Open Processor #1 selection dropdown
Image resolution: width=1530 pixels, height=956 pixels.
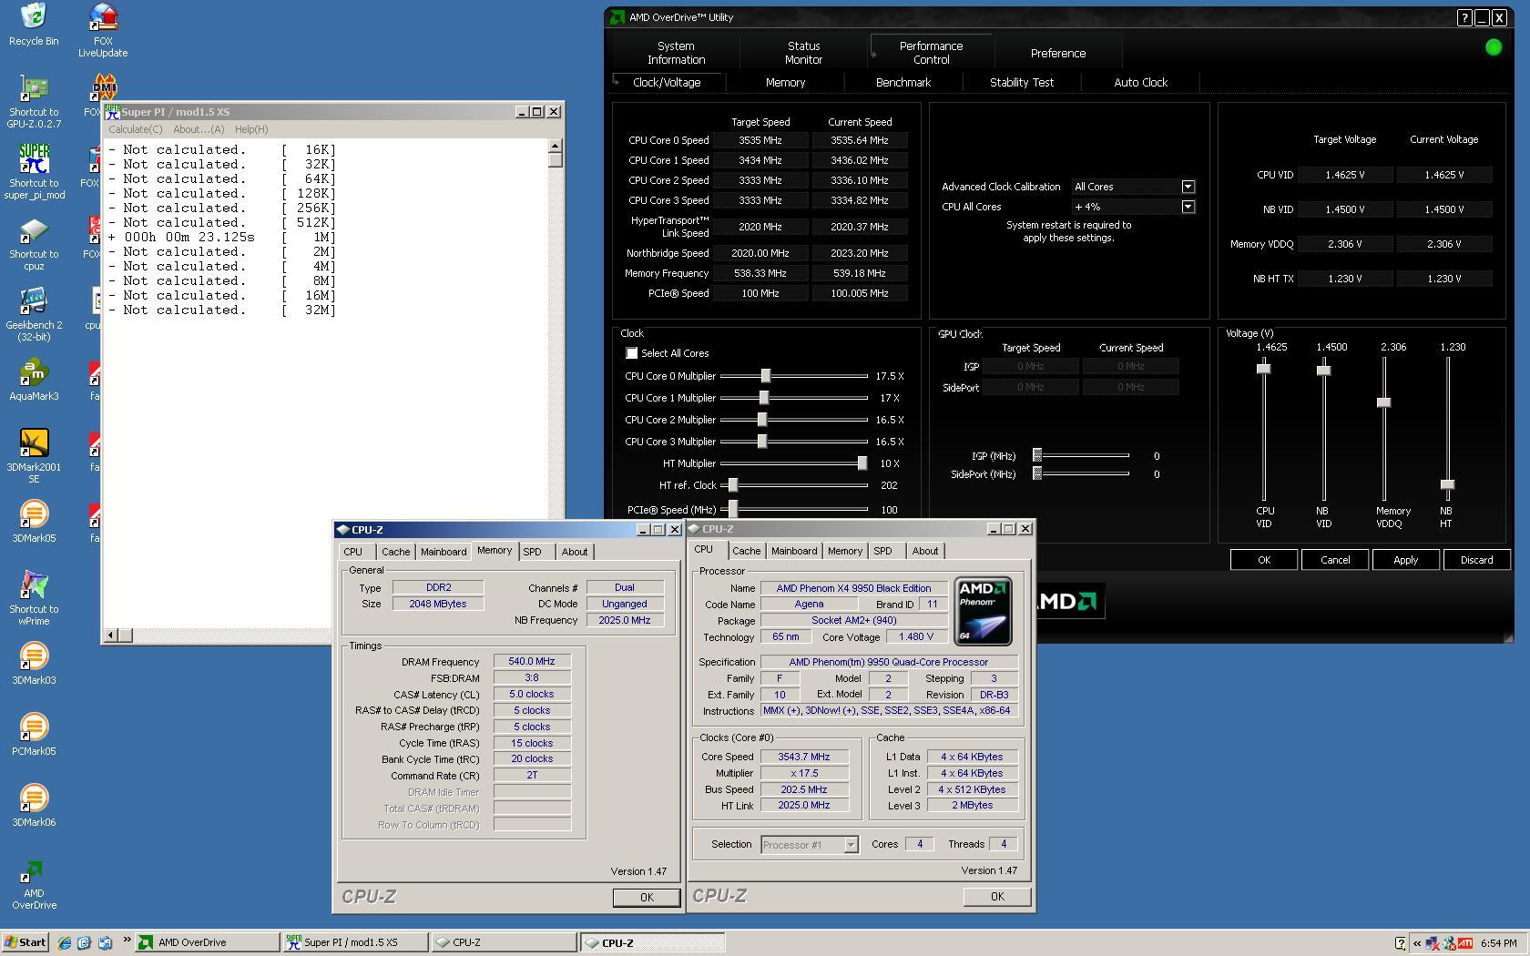tap(851, 845)
